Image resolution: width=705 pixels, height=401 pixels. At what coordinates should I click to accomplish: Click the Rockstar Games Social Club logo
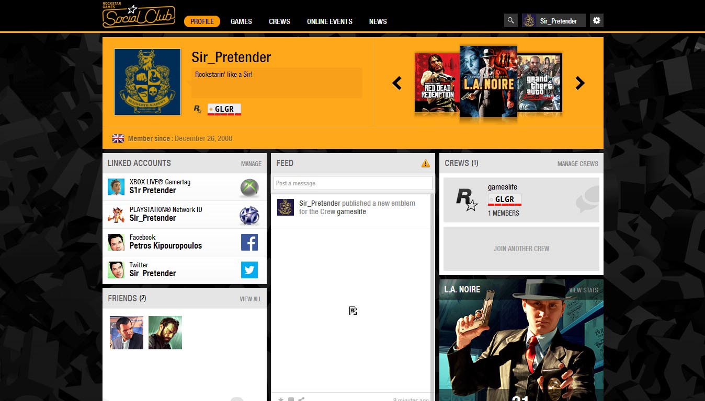[x=139, y=15]
